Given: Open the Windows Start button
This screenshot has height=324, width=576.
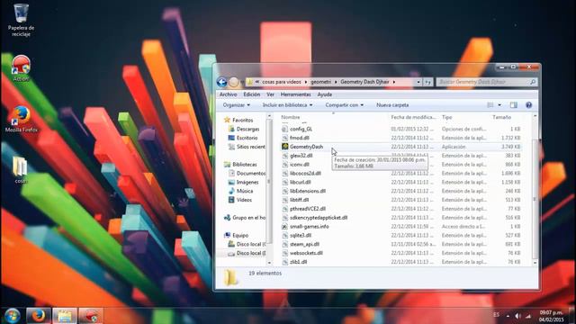Looking at the screenshot, I should tap(12, 316).
